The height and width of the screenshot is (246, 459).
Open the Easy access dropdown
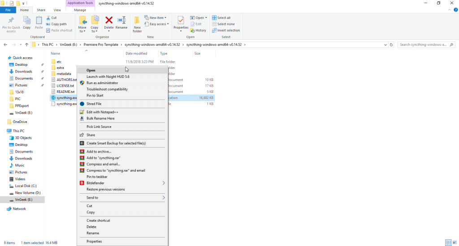[156, 24]
